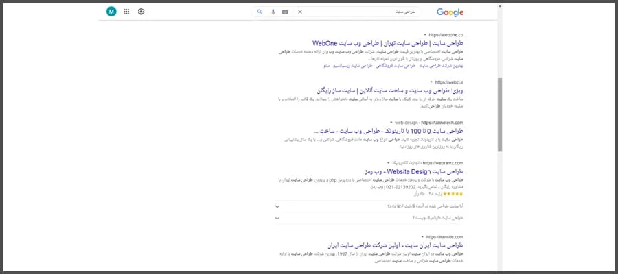This screenshot has height=274, width=618.
Task: Click the https://iransite.com URL text
Action: (445, 237)
